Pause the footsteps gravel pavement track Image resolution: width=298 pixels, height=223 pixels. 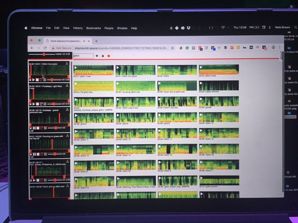[x=34, y=127]
